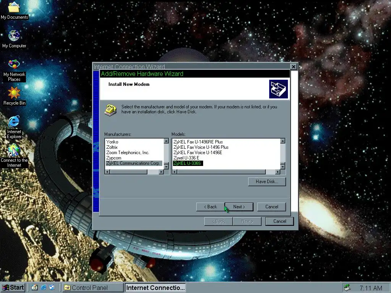Select Zoltrix in Manufacturers list
This screenshot has width=391, height=293.
112,147
